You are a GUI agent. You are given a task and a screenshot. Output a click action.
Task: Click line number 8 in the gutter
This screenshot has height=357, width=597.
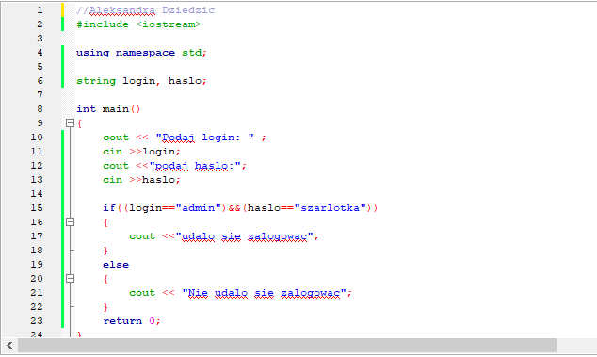click(x=40, y=109)
